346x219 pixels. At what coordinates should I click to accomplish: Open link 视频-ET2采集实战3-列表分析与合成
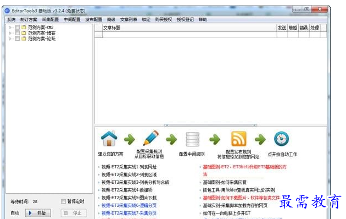tap(135, 182)
